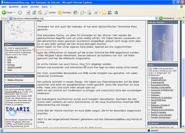Click the Messenger people icon in toolbar
The height and width of the screenshot is (133, 185).
pyautogui.click(x=116, y=13)
